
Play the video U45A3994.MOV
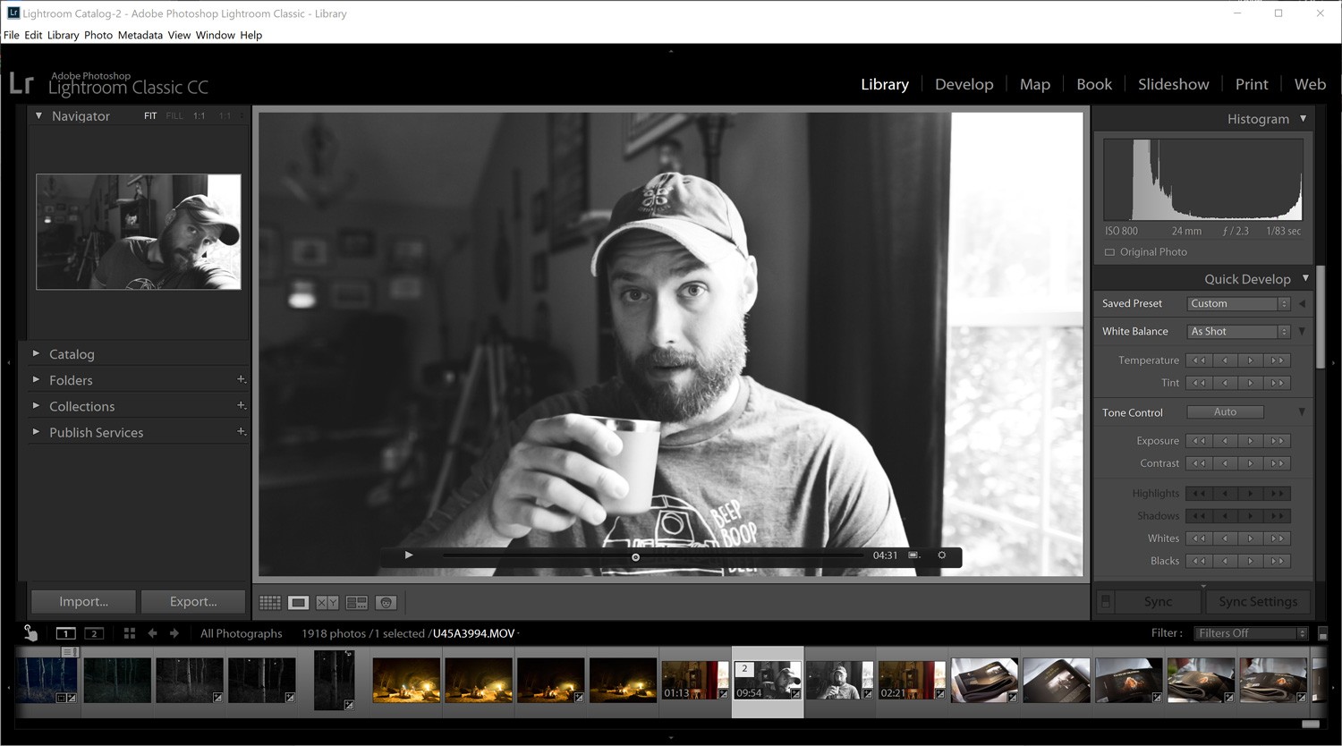point(408,555)
